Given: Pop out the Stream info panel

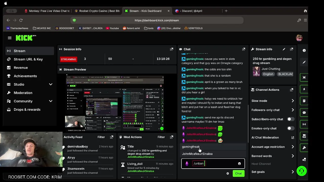Looking at the screenshot, I should 292,49.
